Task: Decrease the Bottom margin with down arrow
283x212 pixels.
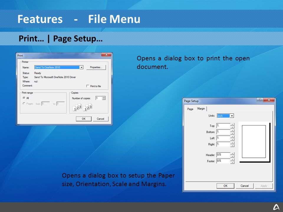Action: 233,133
